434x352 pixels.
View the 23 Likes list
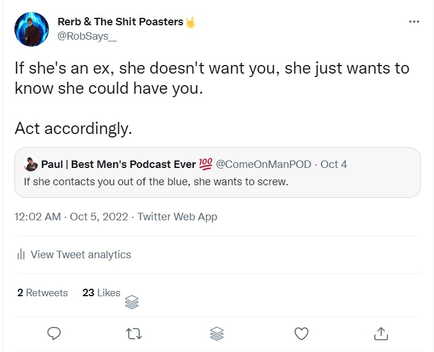[101, 293]
